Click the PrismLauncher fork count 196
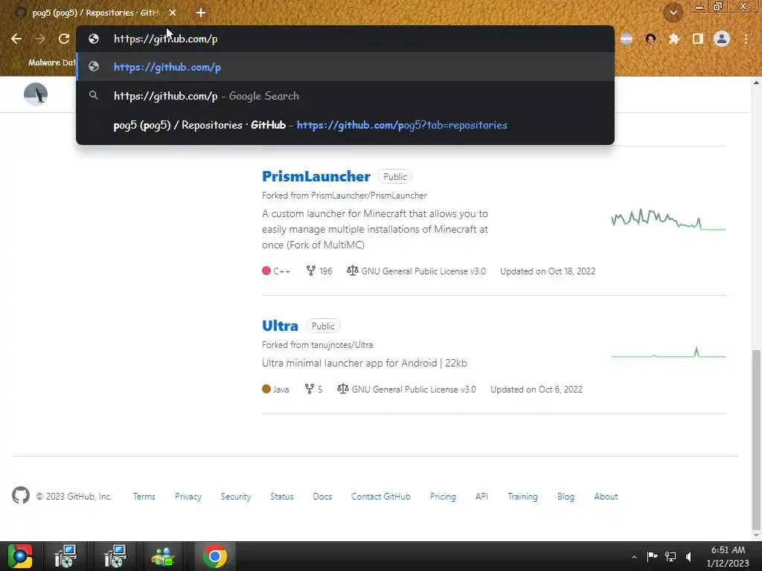Image resolution: width=762 pixels, height=571 pixels. 319,271
